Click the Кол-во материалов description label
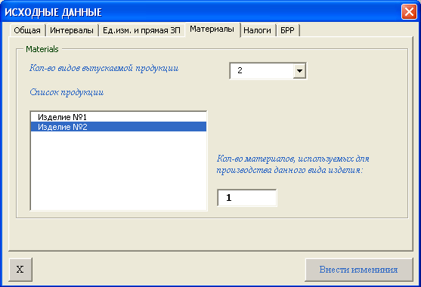This screenshot has height=287, width=421. coord(293,165)
